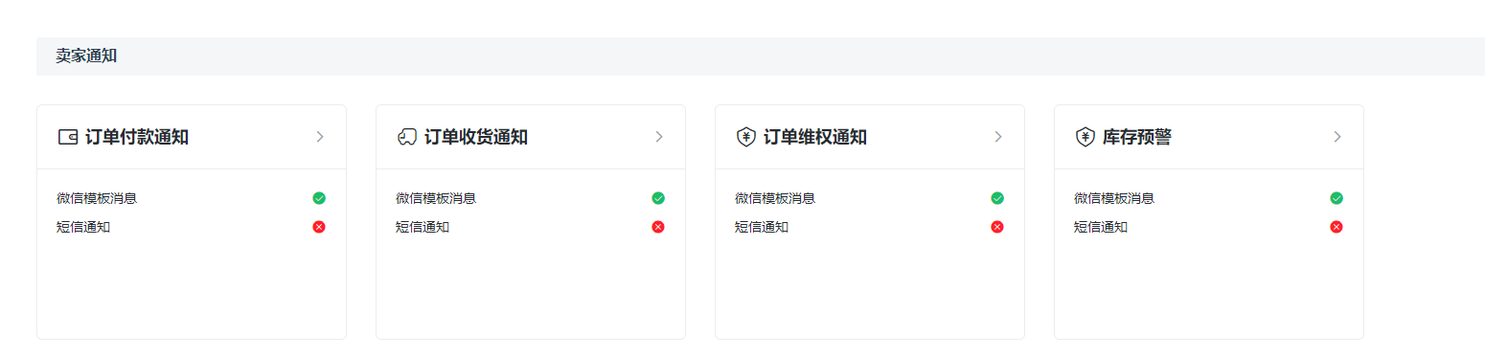The height and width of the screenshot is (358, 1485).
Task: Toggle 短信通知 status in 订单维权通知 card
Action: click(997, 227)
